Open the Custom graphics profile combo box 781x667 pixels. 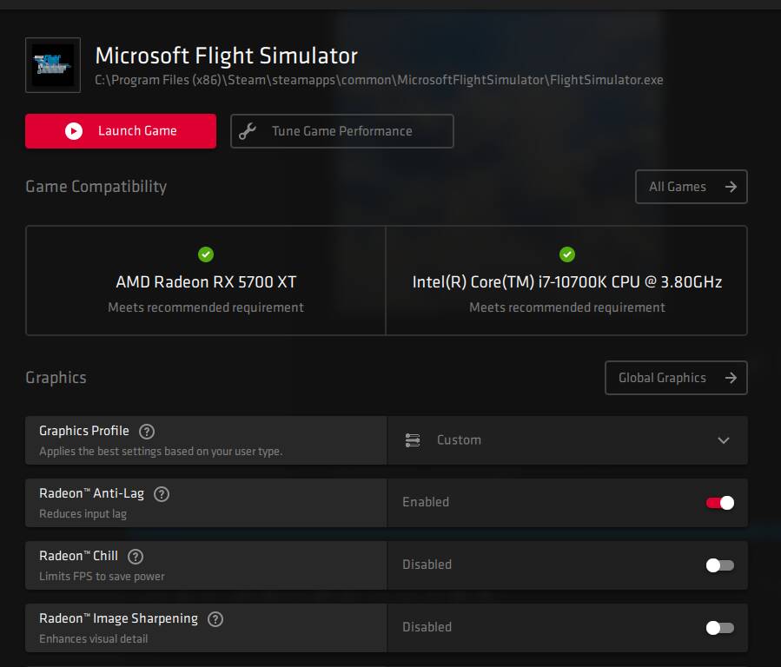pos(567,440)
